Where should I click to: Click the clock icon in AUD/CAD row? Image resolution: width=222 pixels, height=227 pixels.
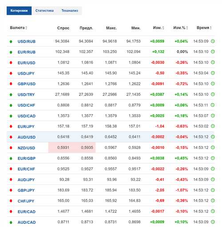coord(213,222)
